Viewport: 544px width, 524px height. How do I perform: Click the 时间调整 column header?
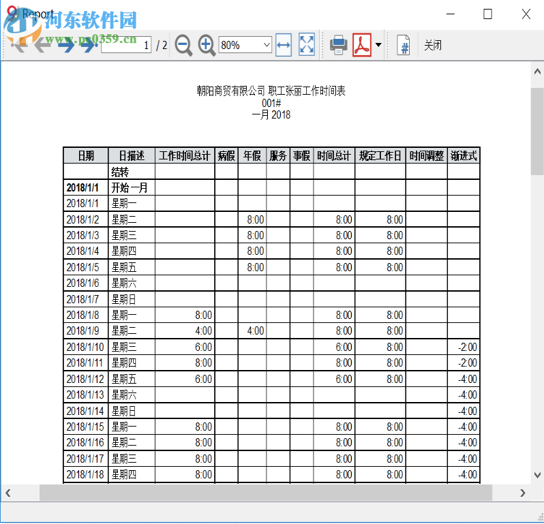pyautogui.click(x=426, y=155)
